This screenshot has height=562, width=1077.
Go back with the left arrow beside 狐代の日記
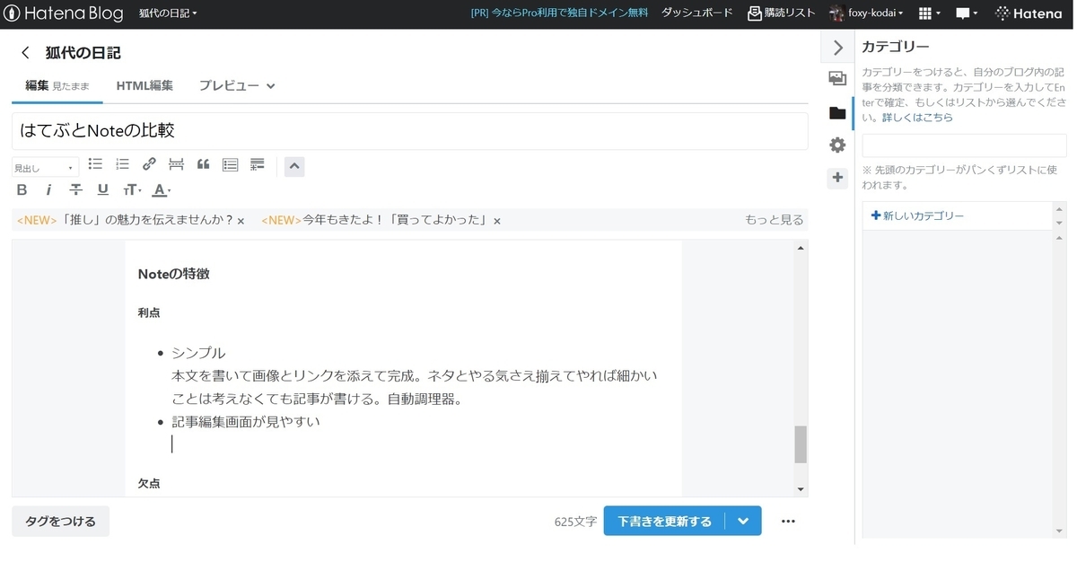25,53
